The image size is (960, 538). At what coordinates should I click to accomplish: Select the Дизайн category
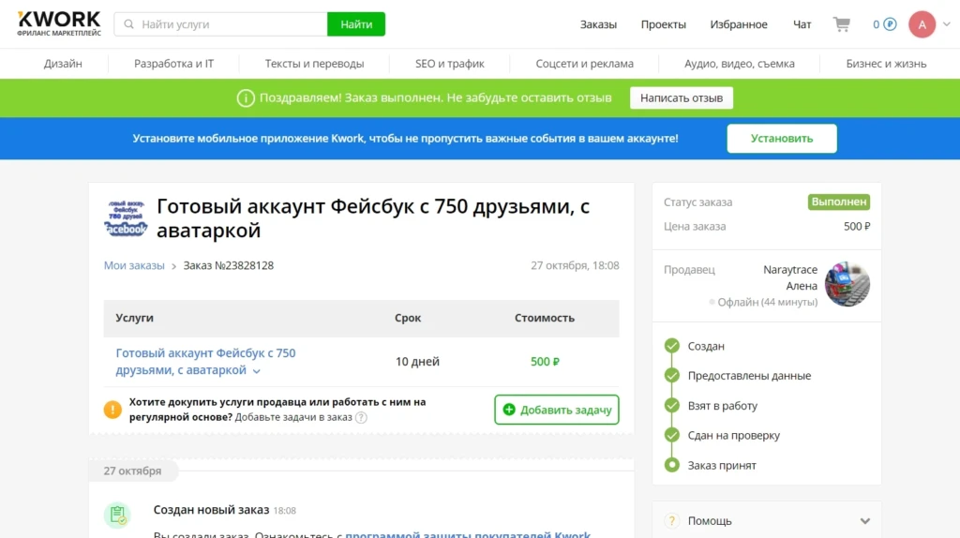click(63, 64)
